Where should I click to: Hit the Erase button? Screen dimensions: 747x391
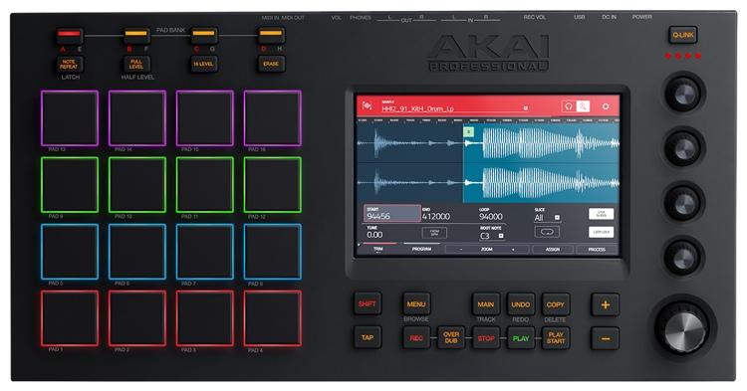[x=271, y=65]
